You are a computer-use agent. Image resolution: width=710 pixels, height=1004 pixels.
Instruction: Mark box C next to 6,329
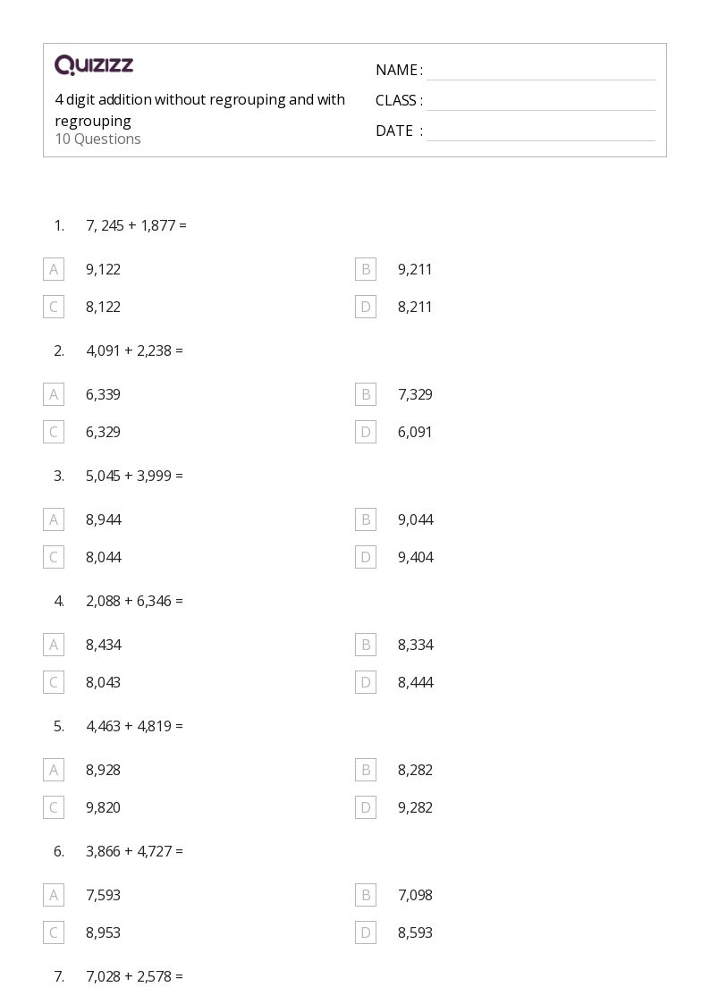pyautogui.click(x=54, y=432)
